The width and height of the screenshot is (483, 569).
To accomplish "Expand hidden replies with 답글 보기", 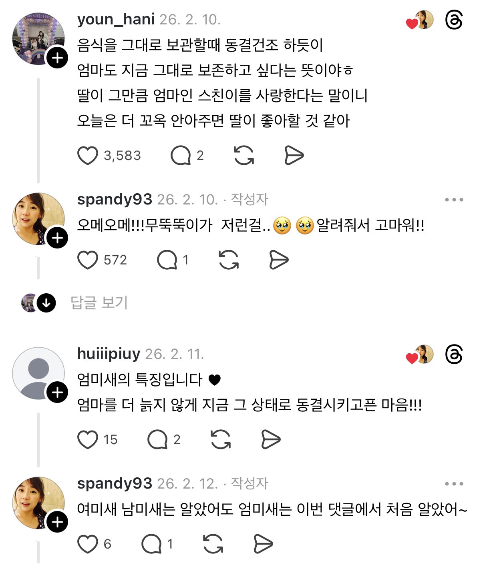I will [99, 303].
